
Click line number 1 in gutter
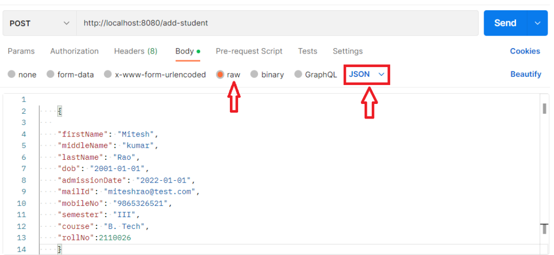(24, 100)
